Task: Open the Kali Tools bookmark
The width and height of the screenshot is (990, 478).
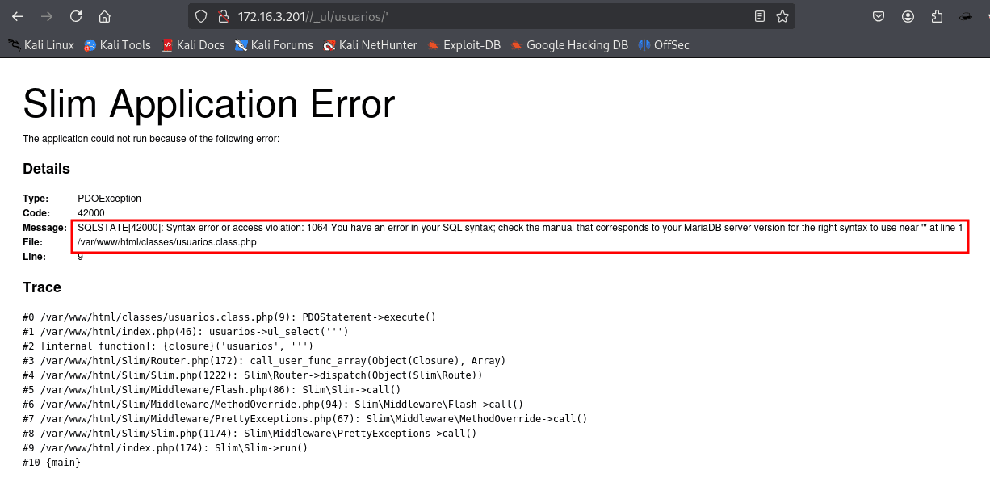Action: (x=117, y=45)
